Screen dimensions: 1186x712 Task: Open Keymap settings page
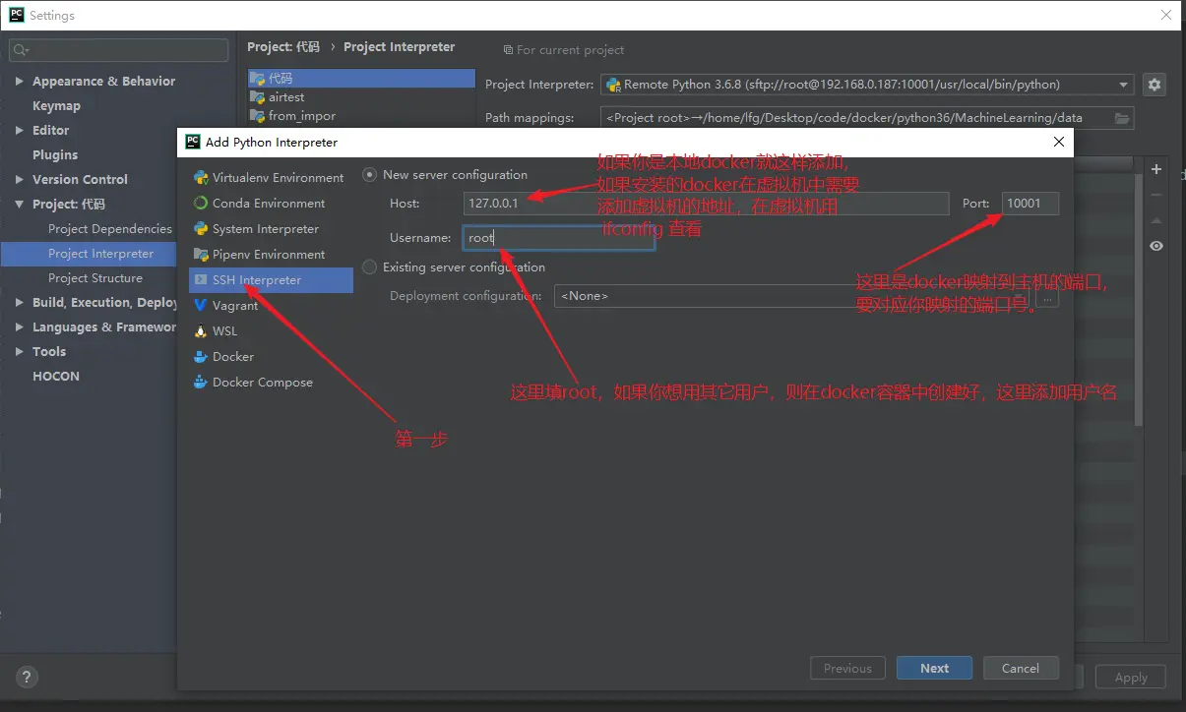click(x=56, y=106)
